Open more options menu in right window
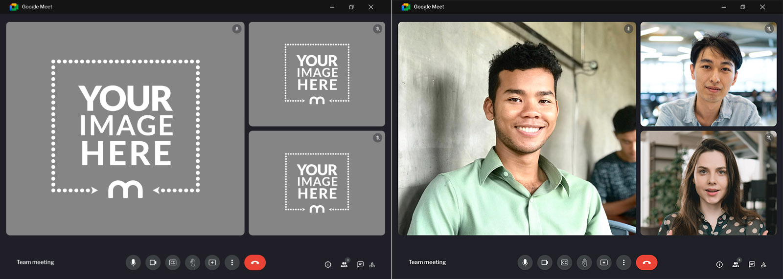 [x=623, y=262]
